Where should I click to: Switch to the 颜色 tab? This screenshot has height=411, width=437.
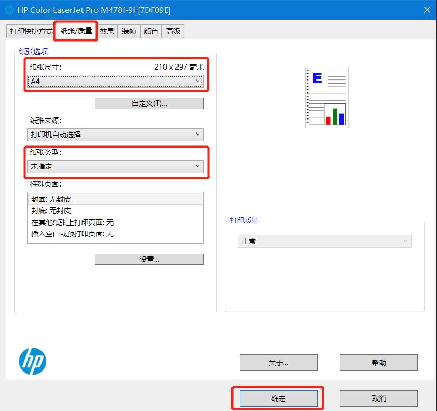click(x=151, y=31)
